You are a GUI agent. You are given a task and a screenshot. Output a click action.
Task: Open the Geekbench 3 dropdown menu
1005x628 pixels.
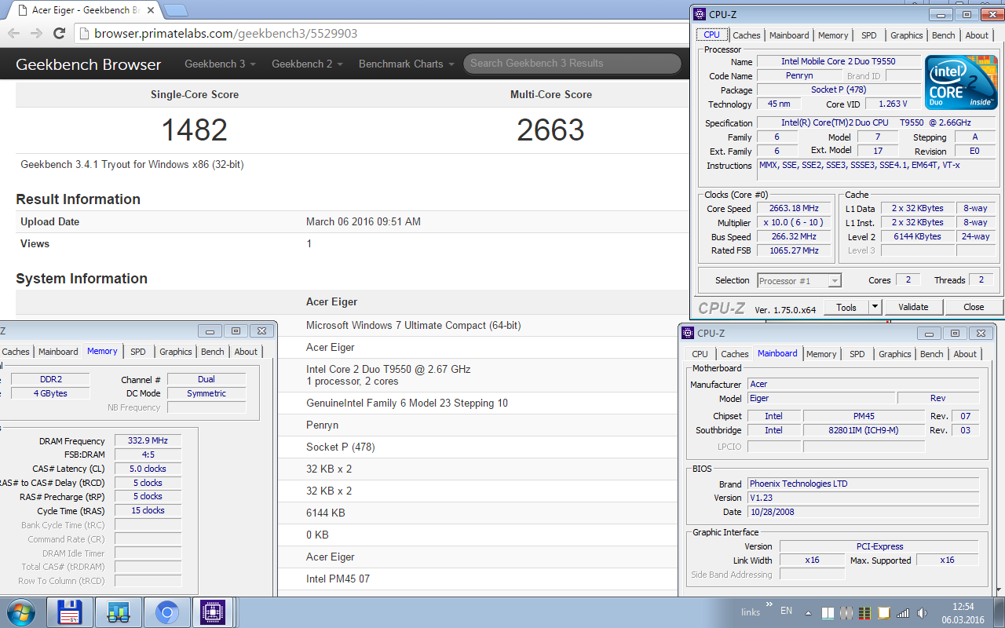tap(221, 64)
